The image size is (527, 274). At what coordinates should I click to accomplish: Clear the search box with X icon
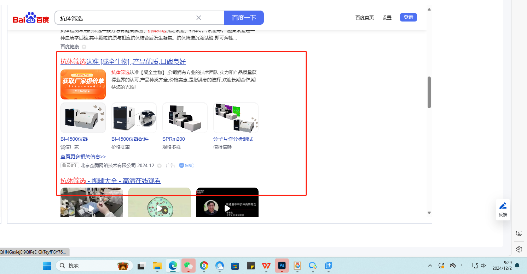199,18
